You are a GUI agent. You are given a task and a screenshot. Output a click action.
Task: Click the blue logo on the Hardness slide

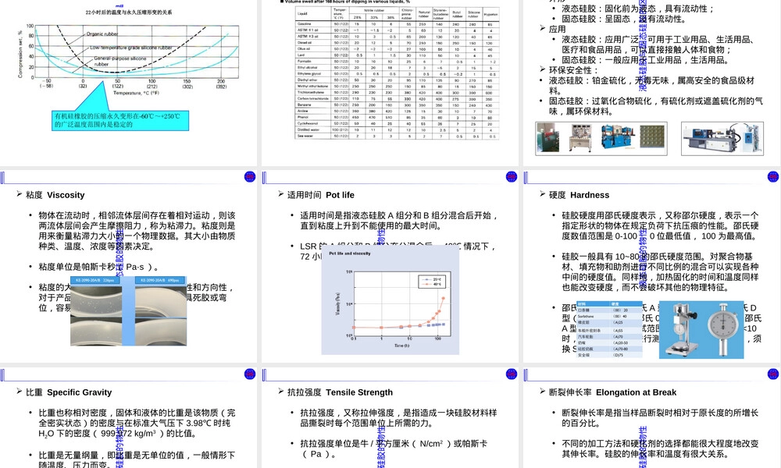click(773, 176)
